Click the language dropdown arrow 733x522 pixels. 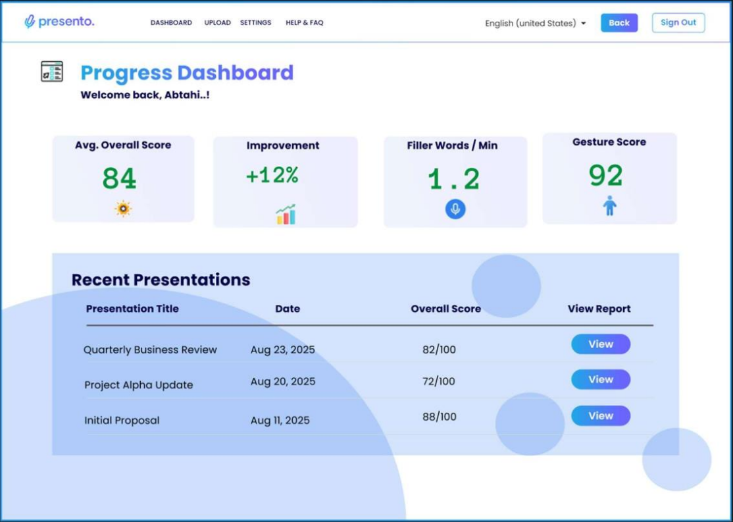coord(583,24)
